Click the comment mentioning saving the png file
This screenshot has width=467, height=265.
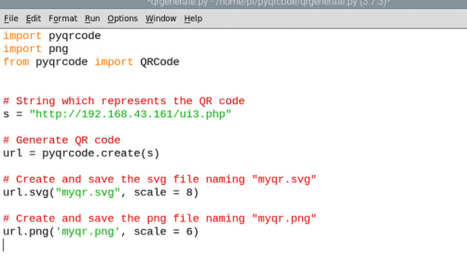(160, 218)
